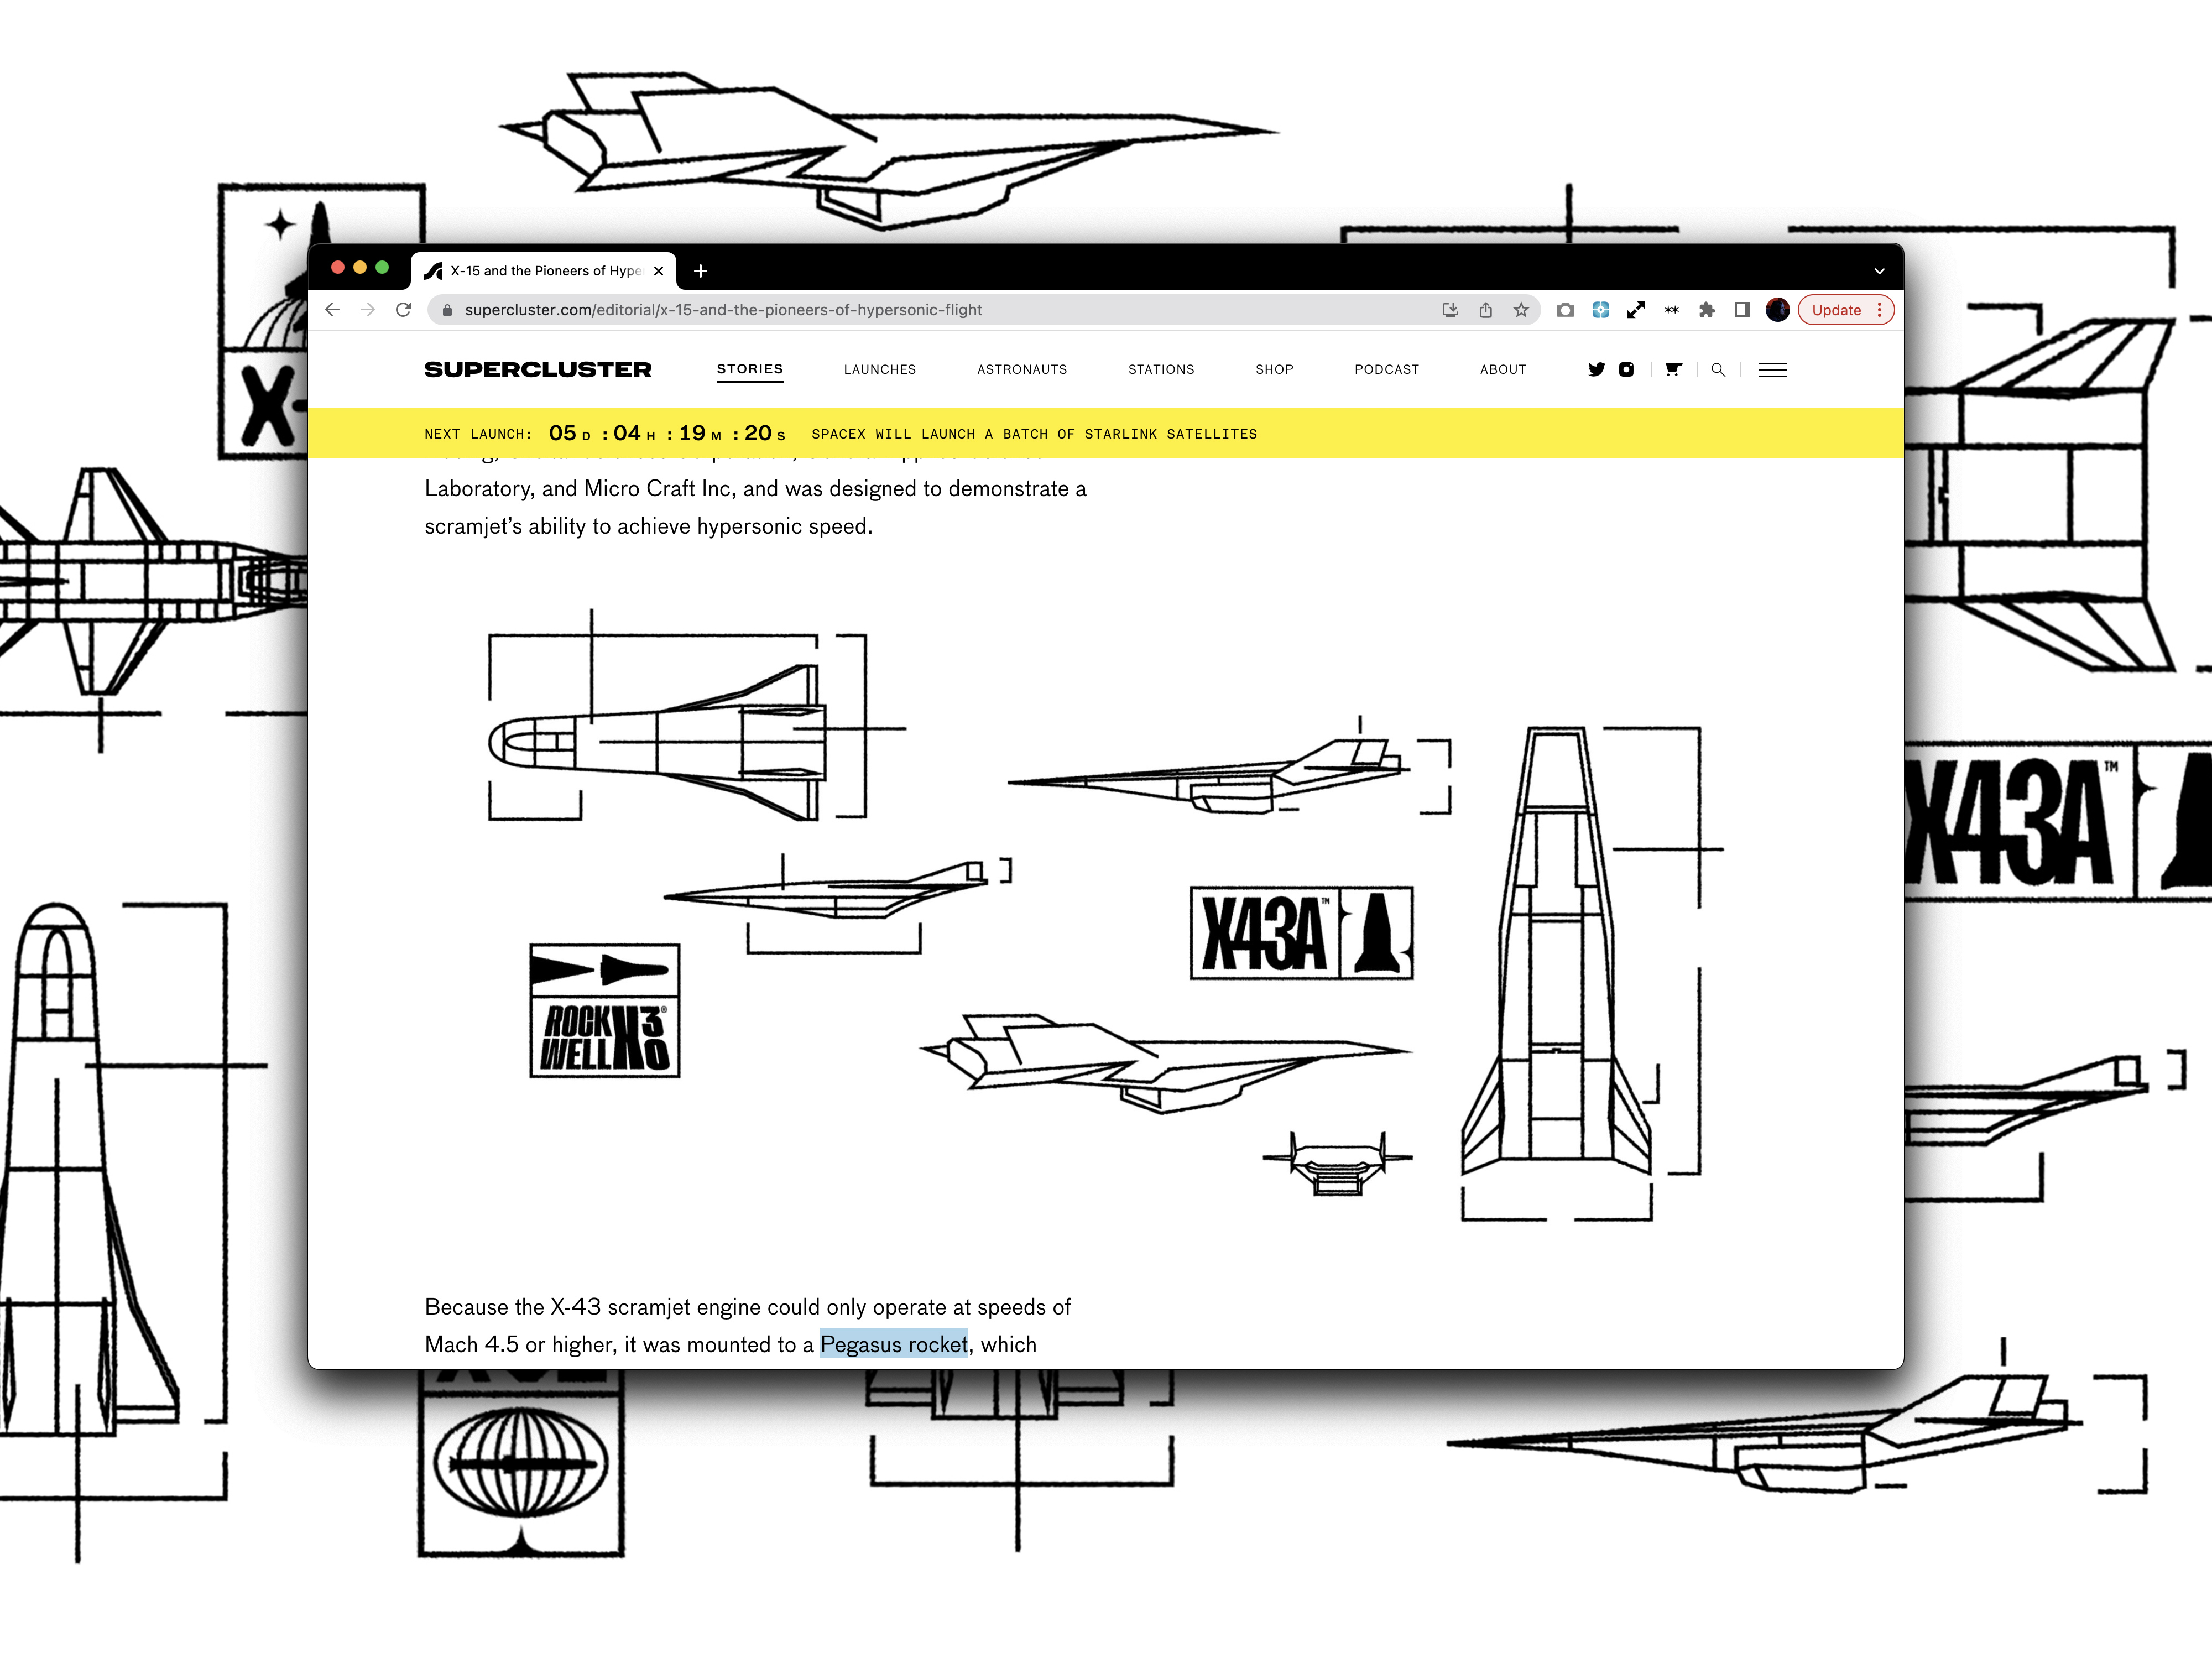This screenshot has height=1653, width=2212.
Task: Open the SHOP navigation item
Action: tap(1274, 369)
